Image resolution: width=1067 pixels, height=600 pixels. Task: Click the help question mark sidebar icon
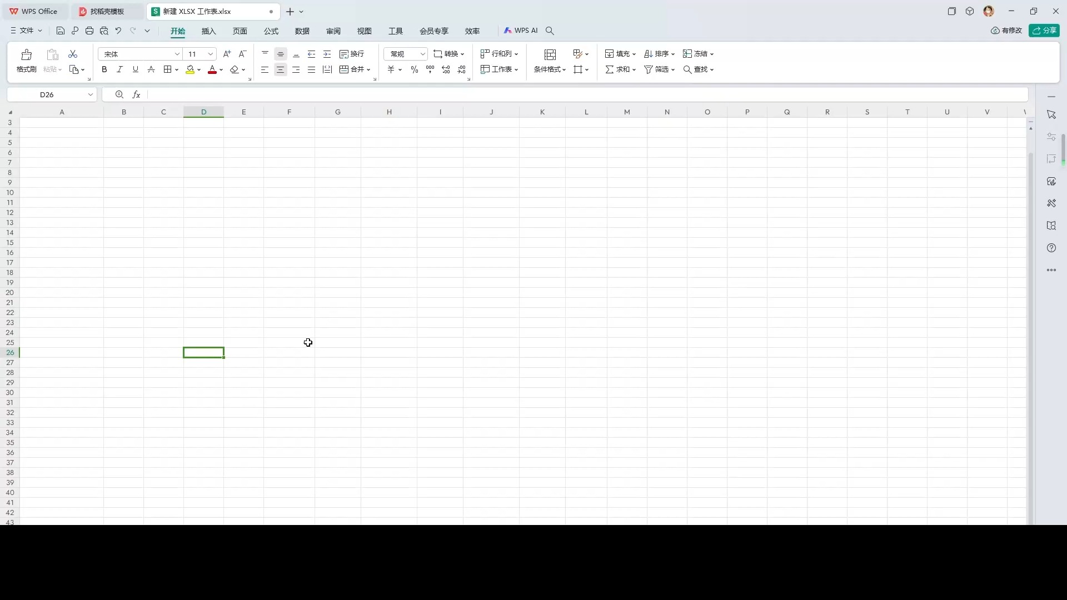click(1051, 248)
